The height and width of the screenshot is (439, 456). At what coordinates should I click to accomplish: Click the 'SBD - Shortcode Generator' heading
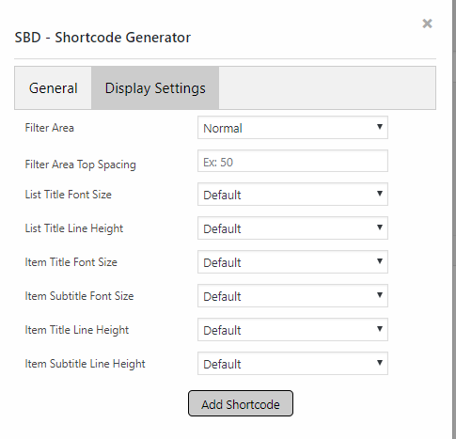point(102,38)
